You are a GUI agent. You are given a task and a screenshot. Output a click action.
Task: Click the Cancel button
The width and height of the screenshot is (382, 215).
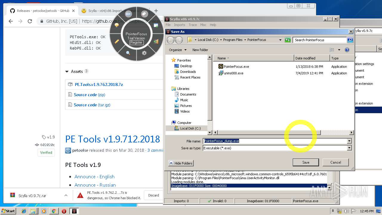coord(335,162)
